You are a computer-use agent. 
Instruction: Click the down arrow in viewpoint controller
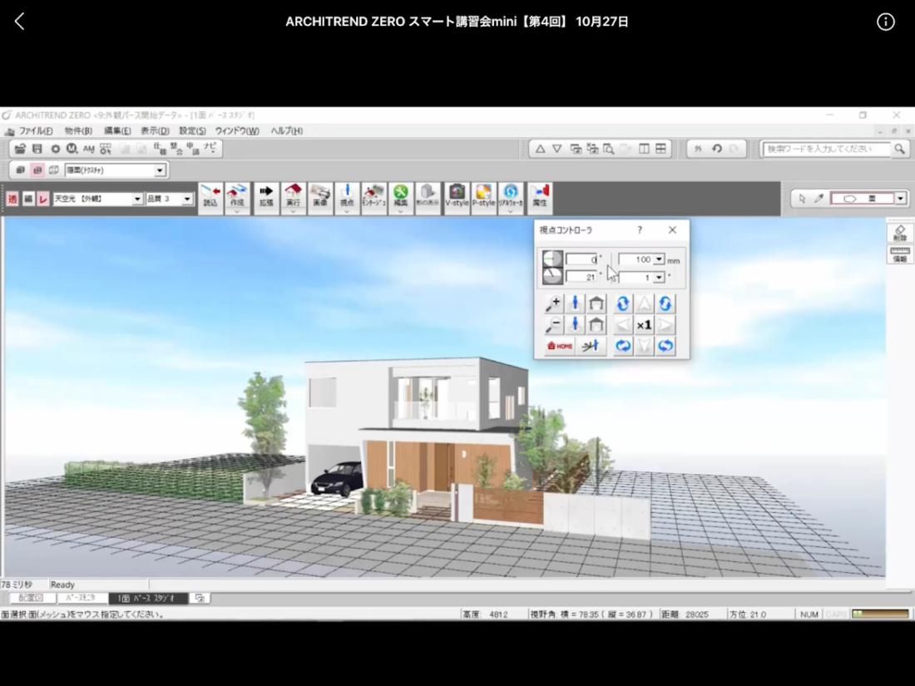(644, 346)
